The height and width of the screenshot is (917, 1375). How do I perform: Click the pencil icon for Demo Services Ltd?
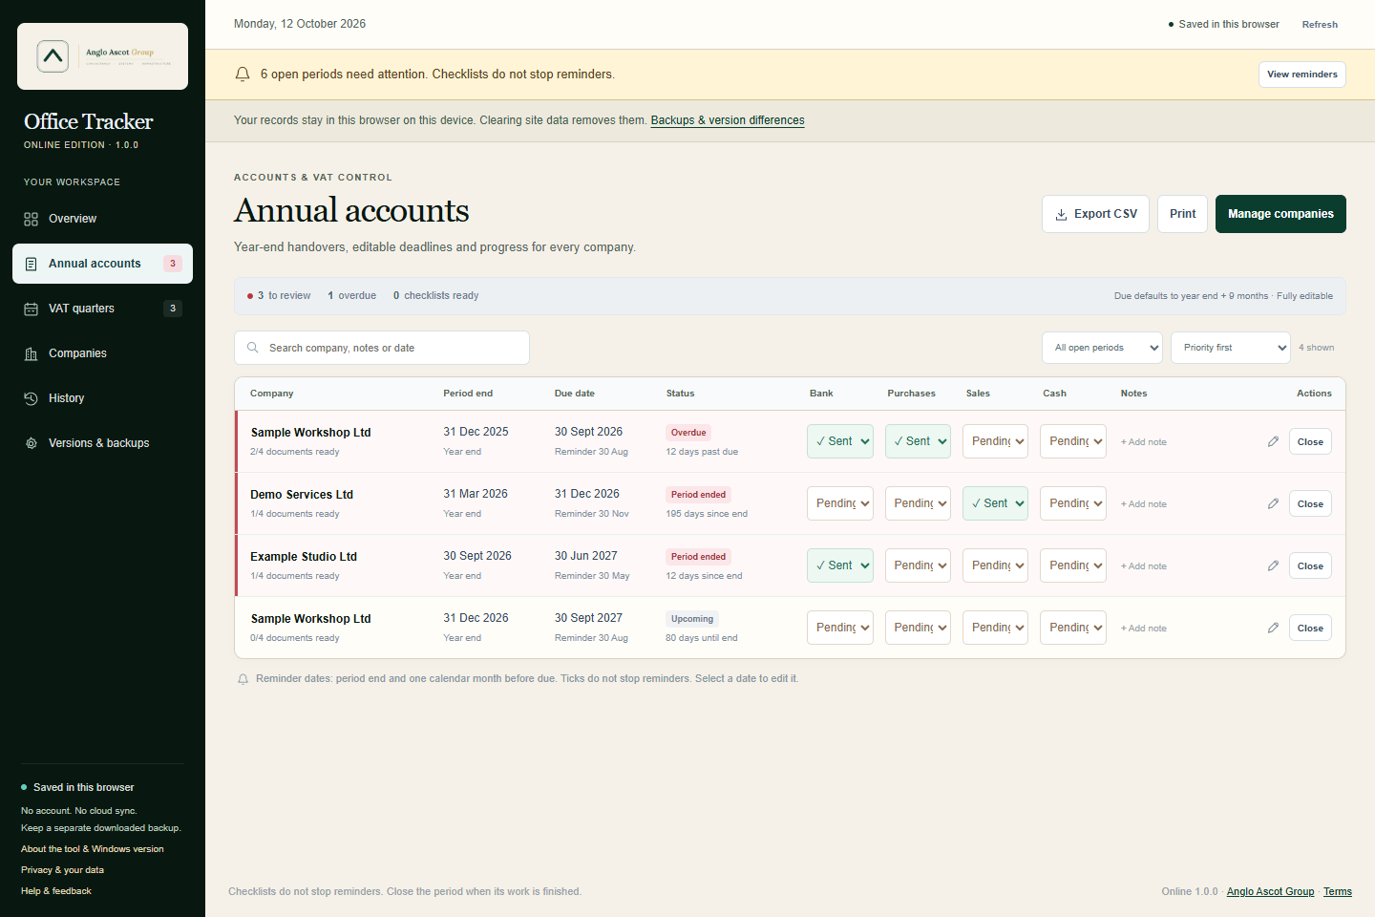pyautogui.click(x=1273, y=503)
